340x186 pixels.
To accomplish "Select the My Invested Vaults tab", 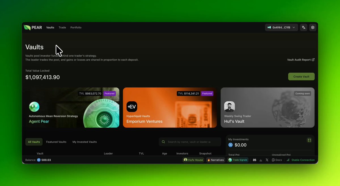I will click(84, 142).
